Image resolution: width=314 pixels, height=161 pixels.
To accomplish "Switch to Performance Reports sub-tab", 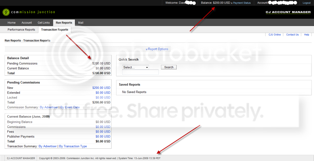I will point(21,29).
